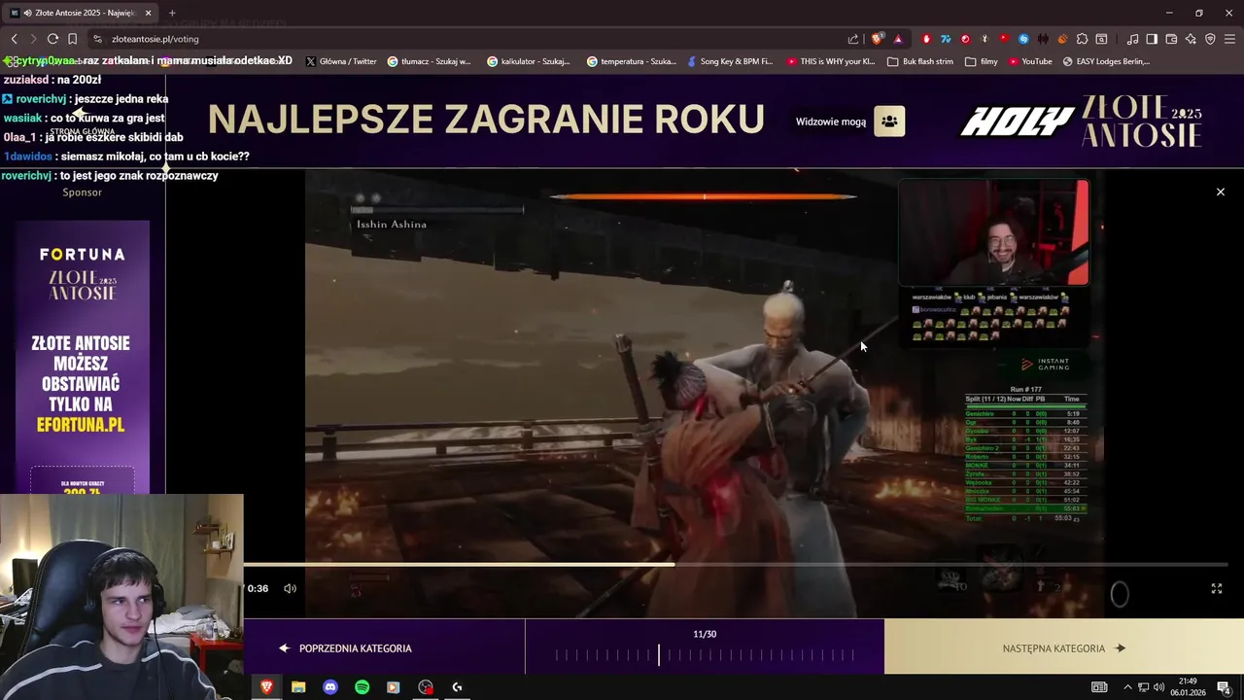Mute the video with the speaker icon
This screenshot has width=1244, height=700.
[290, 588]
